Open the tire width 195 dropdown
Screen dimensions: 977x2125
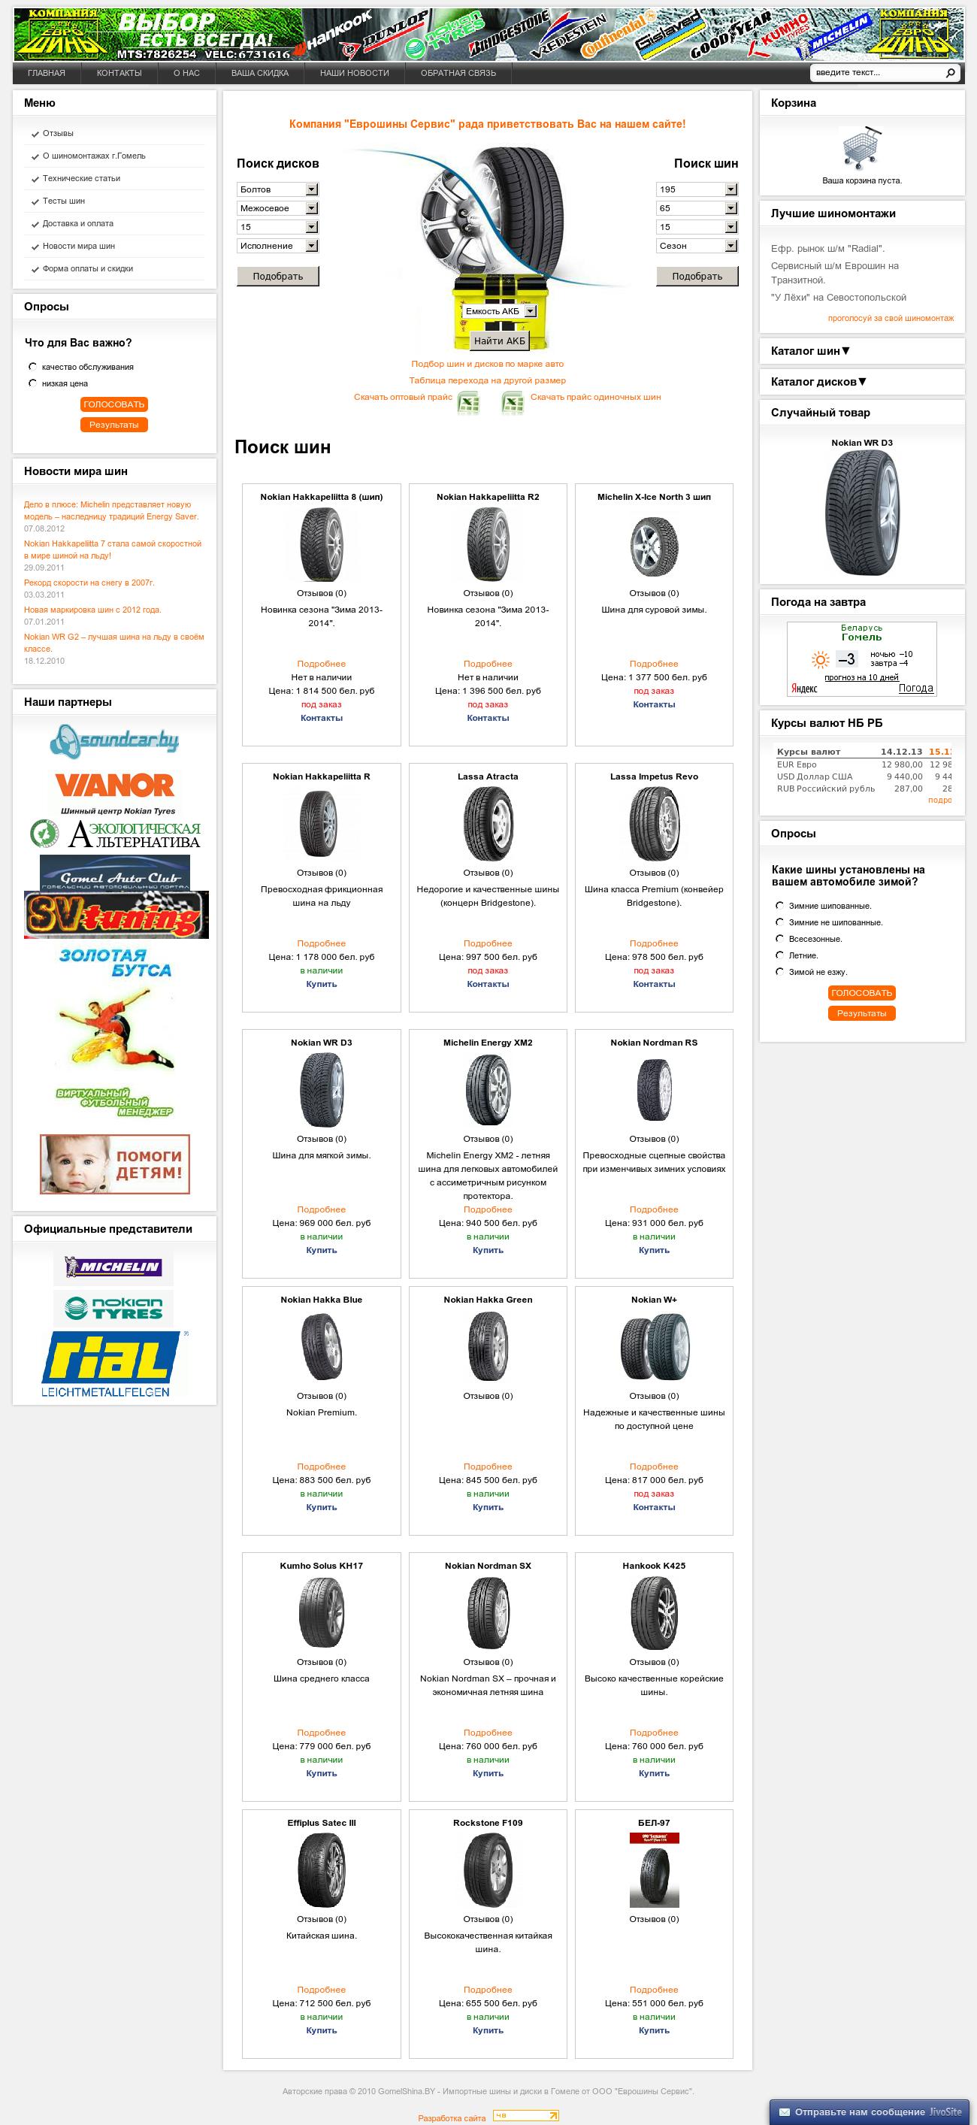697,189
